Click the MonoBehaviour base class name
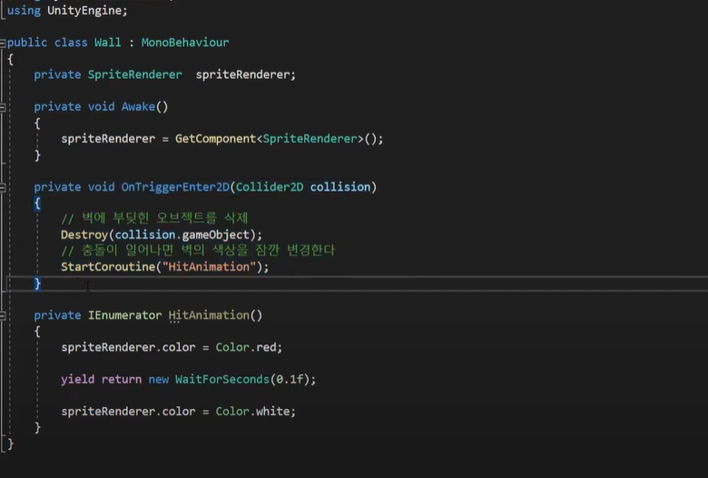708x478 pixels. (185, 43)
